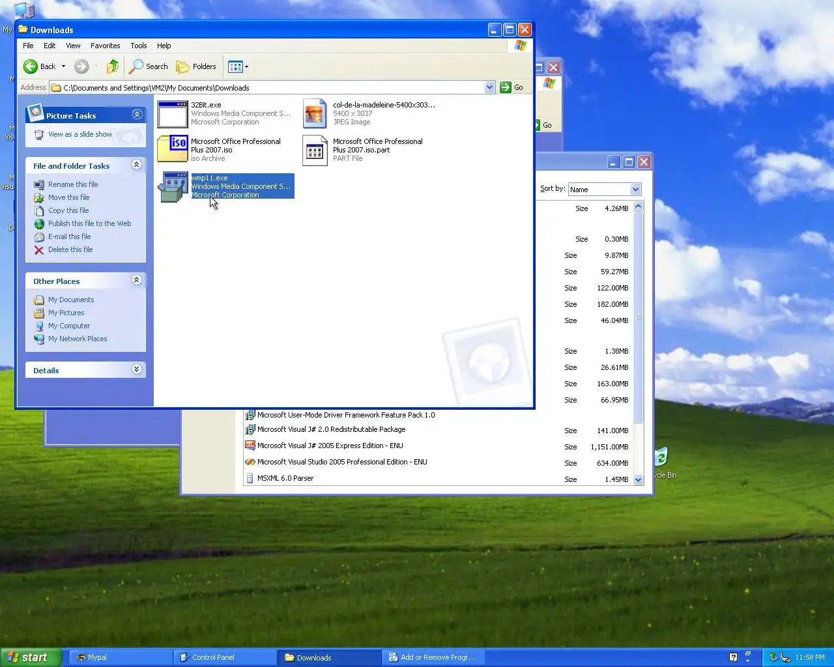Open My Pictures link
Viewport: 834px width, 667px height.
point(66,313)
